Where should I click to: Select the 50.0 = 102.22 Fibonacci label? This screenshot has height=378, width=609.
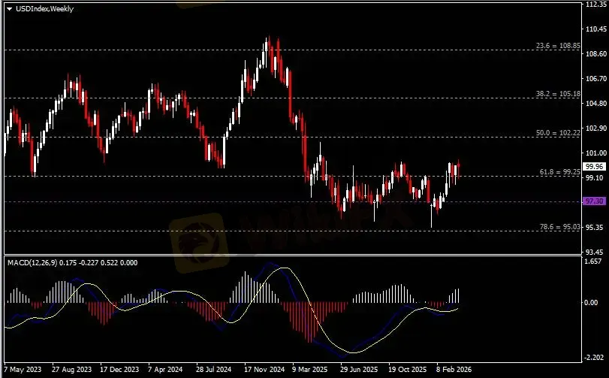coord(558,133)
